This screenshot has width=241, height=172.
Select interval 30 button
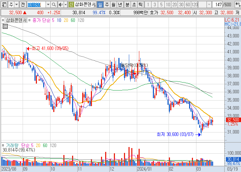(x=181, y=5)
